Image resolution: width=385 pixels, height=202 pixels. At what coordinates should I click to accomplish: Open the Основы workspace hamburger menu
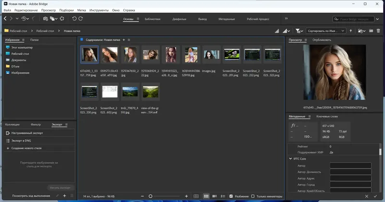[138, 19]
